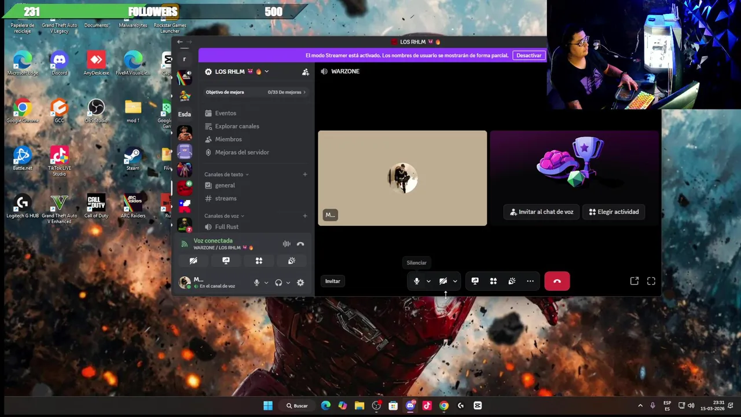The height and width of the screenshot is (417, 741).
Task: Hang up with the red disconnect button
Action: pos(557,281)
